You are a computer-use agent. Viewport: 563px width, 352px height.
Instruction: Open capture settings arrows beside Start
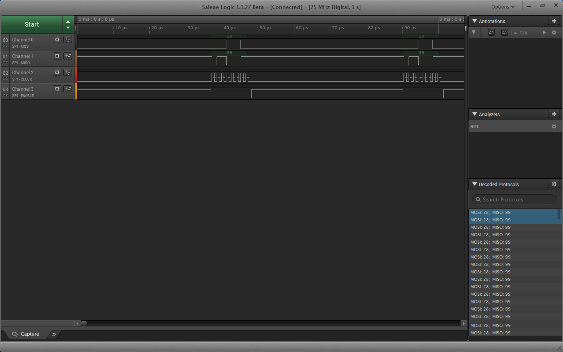tap(68, 25)
